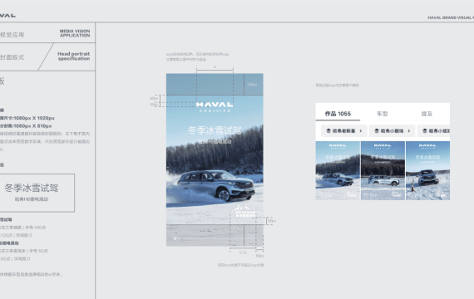Expand the first 哈弗 chip chevron arrow

click(x=361, y=130)
